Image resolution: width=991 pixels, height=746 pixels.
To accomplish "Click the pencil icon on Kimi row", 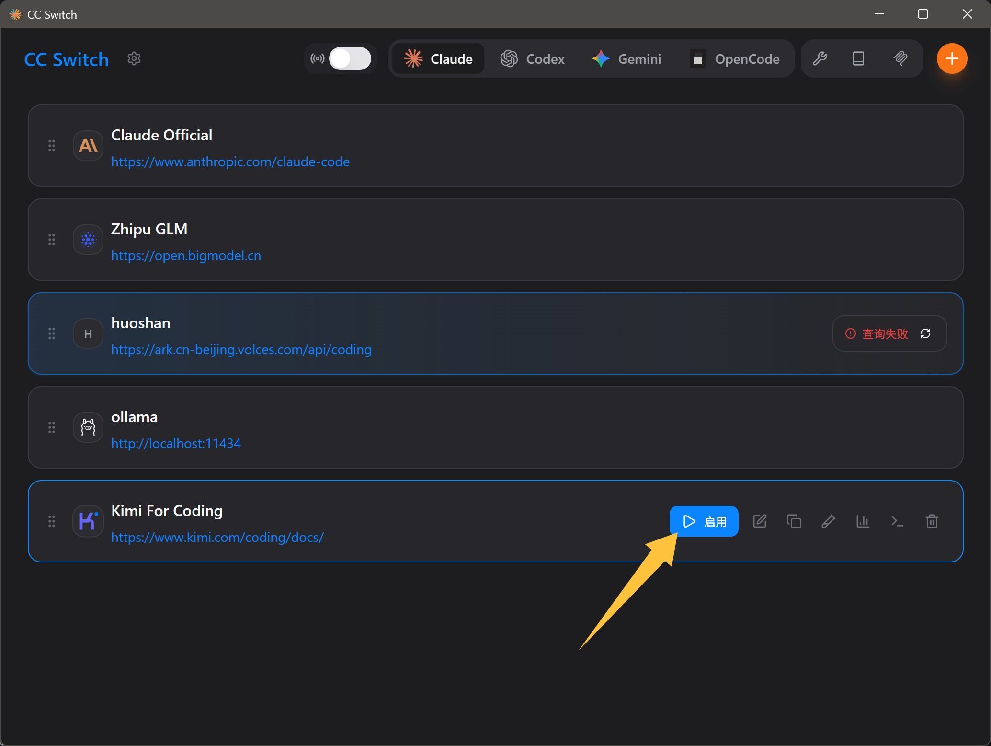I will pyautogui.click(x=829, y=521).
